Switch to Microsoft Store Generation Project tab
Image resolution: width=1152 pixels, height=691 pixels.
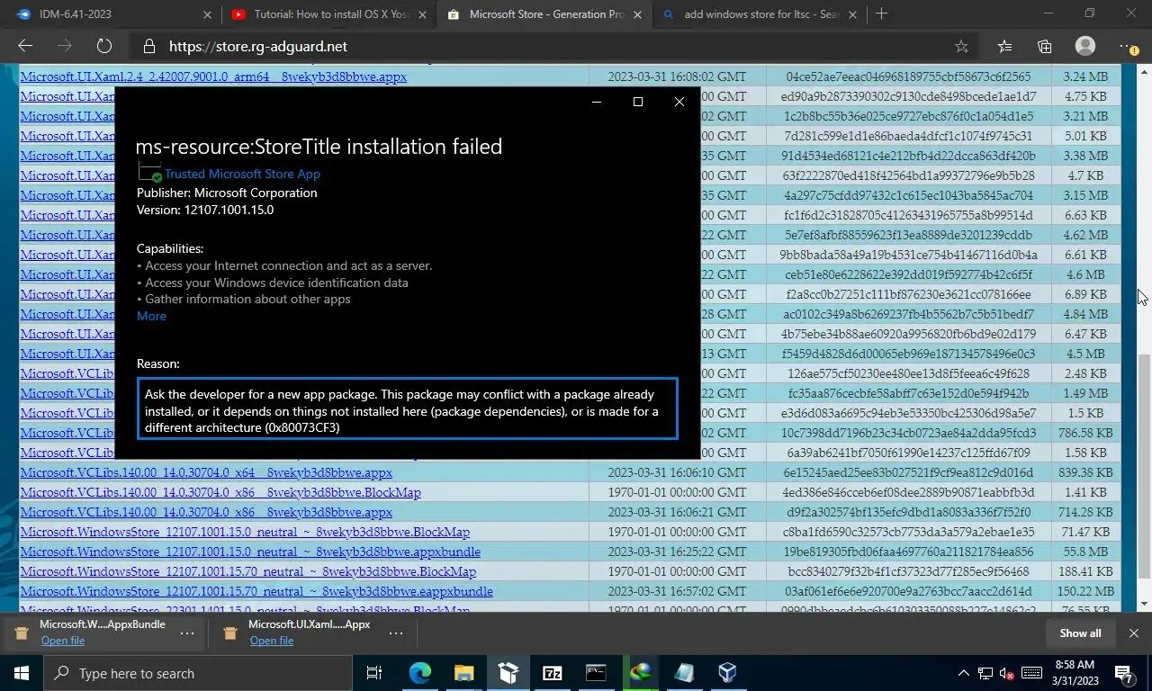pos(544,14)
